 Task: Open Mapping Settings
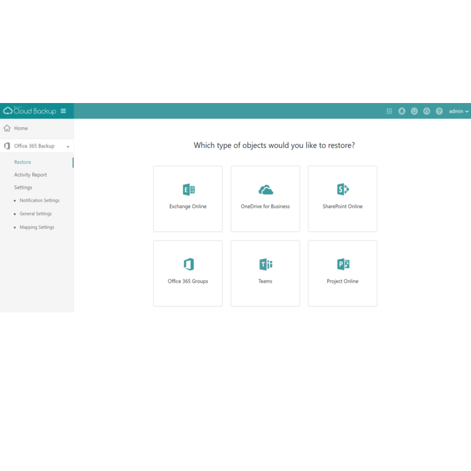point(37,227)
